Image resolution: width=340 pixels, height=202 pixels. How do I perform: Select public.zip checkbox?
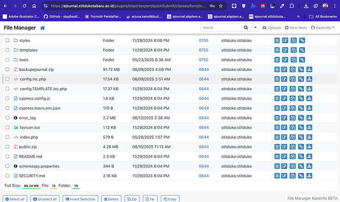[x=7, y=147]
